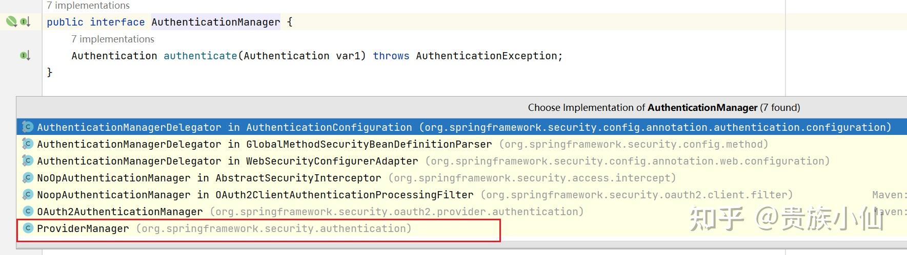907x255 pixels.
Task: Click class icon of NoOpAuthenticationManager entry
Action: [x=28, y=178]
